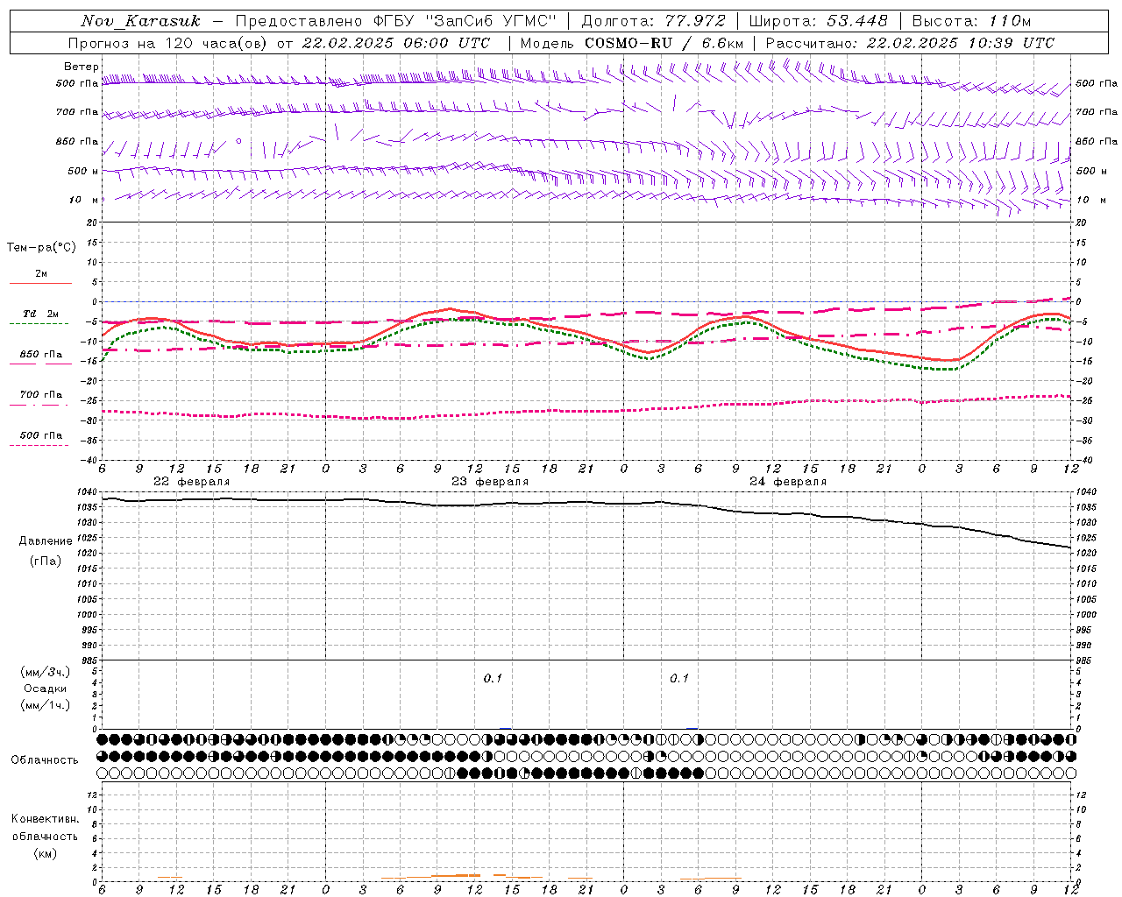Image resolution: width=1122 pixels, height=897 pixels.
Task: Click the Облачность cloud cover label
Action: pyautogui.click(x=45, y=760)
